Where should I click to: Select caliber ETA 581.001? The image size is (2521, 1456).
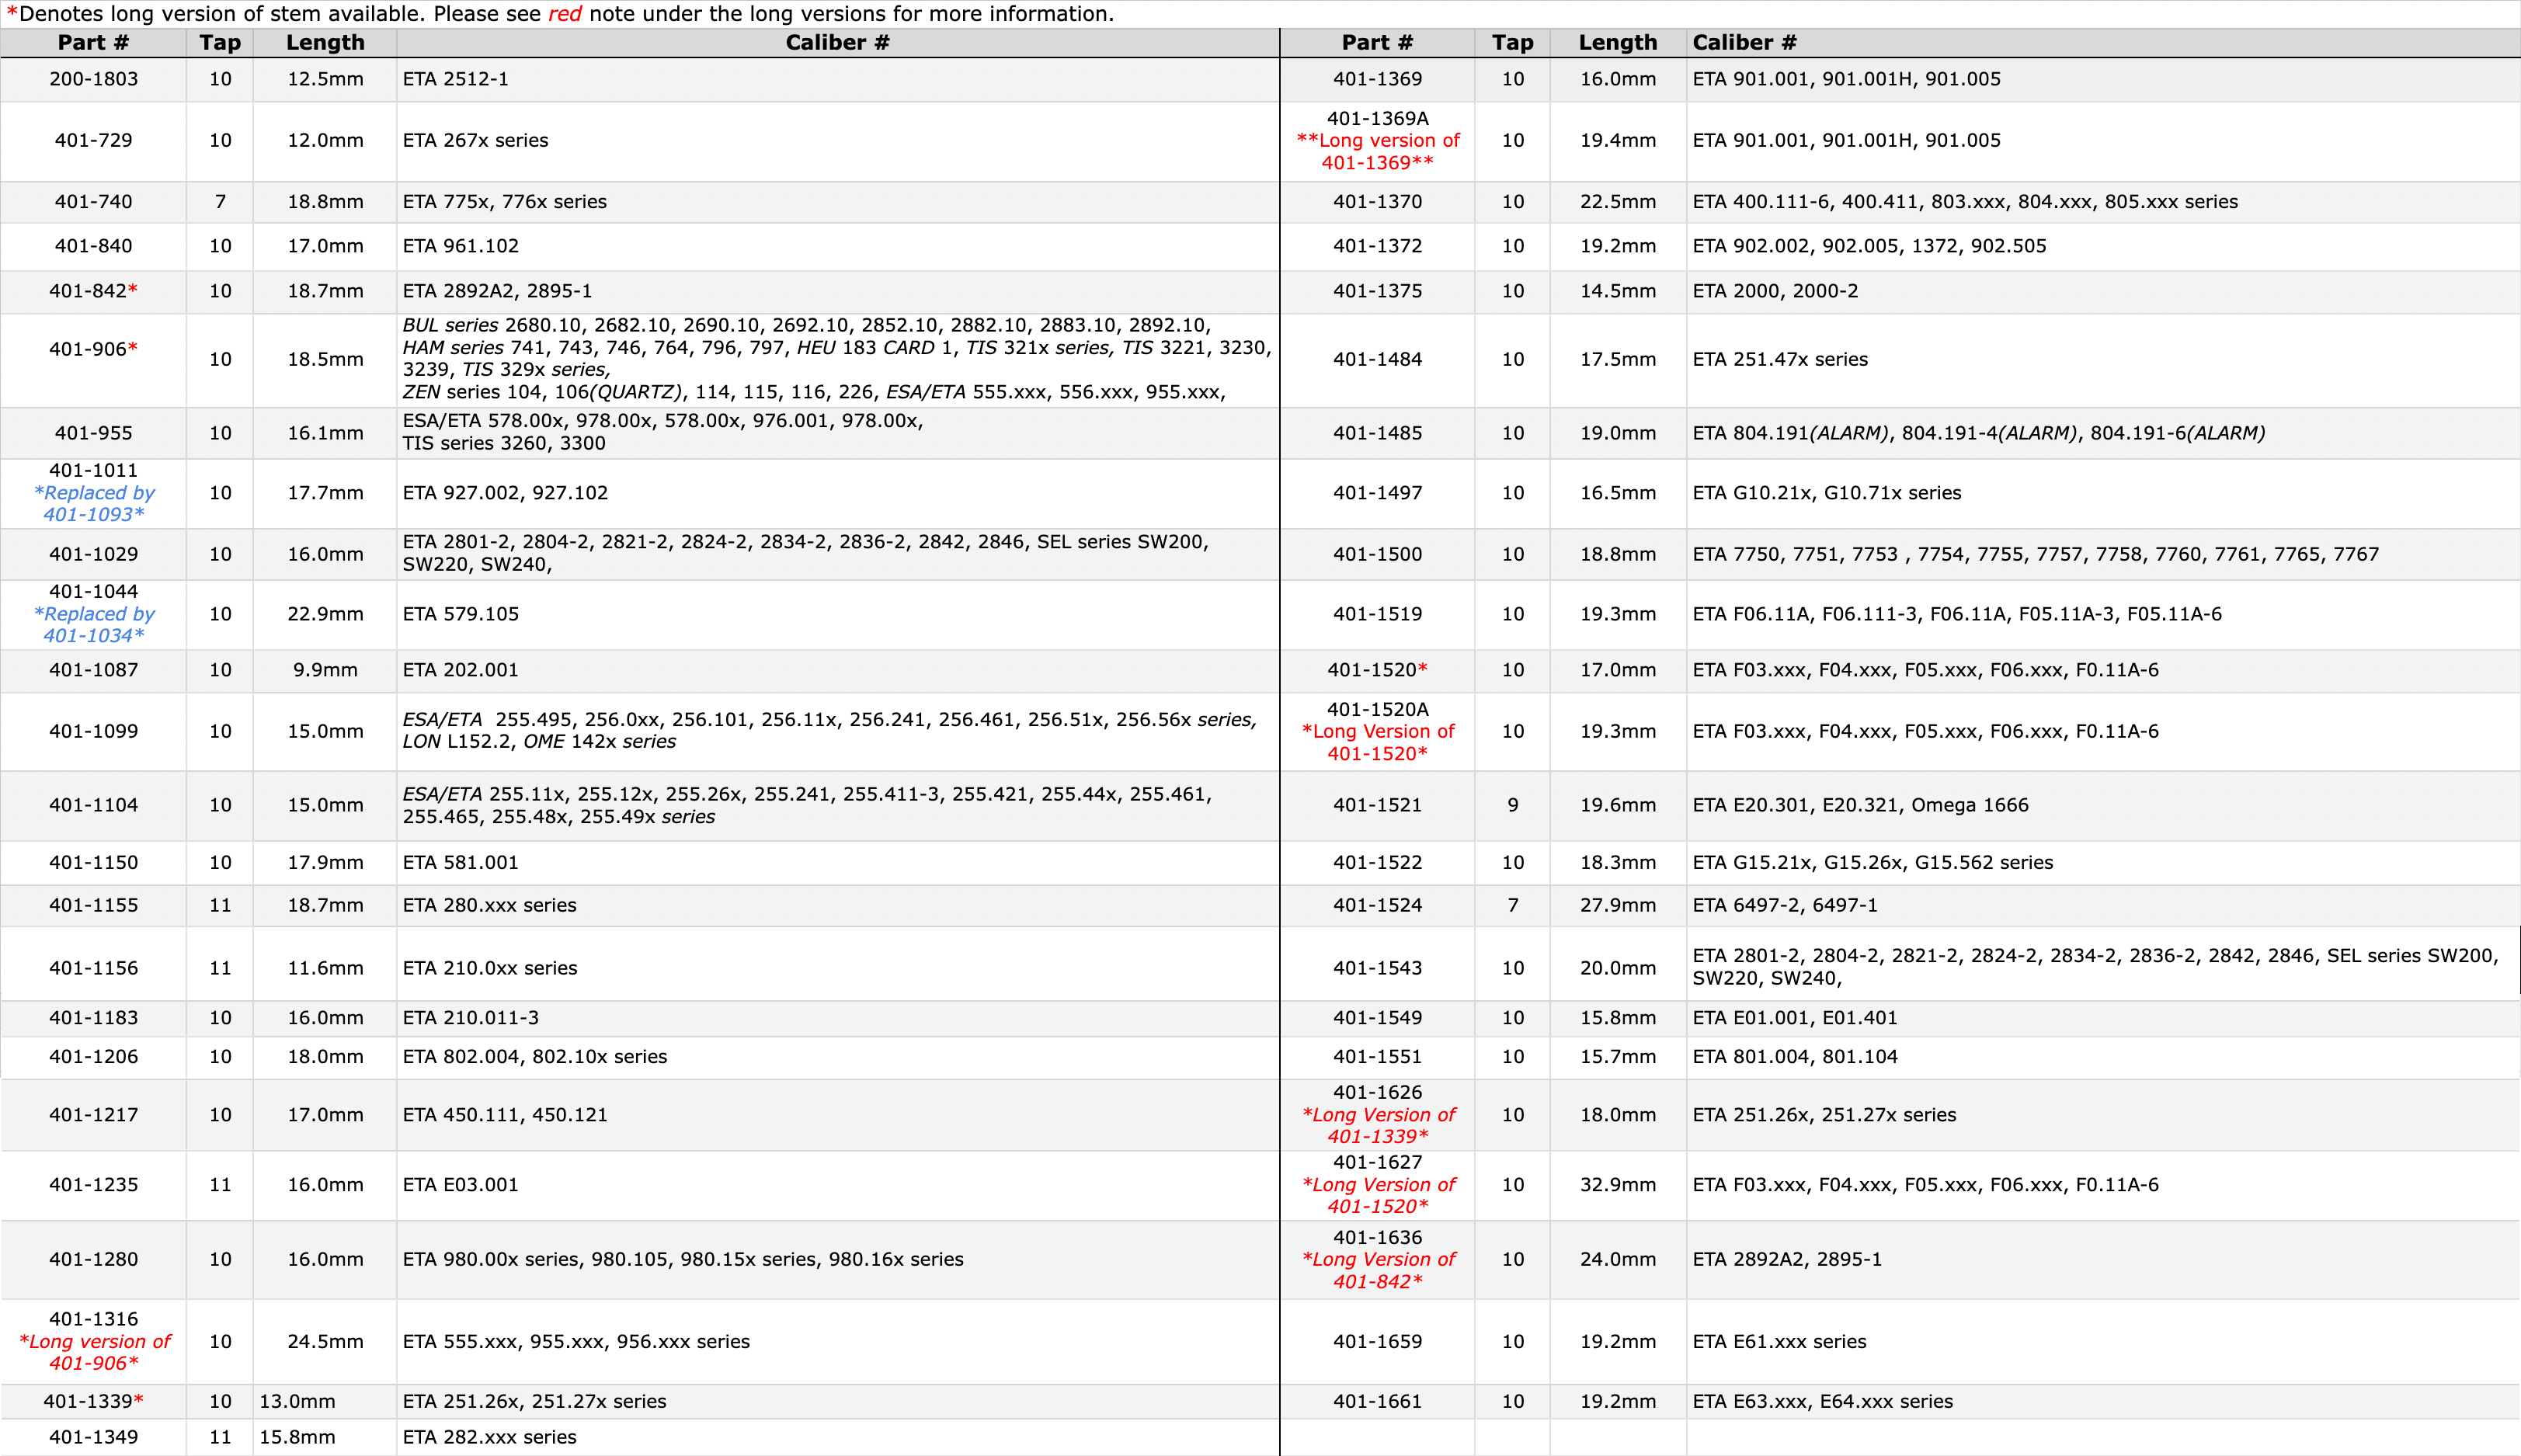[x=461, y=862]
